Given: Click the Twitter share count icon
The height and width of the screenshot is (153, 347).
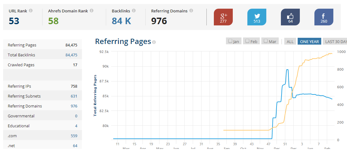Looking at the screenshot, I should (x=257, y=17).
